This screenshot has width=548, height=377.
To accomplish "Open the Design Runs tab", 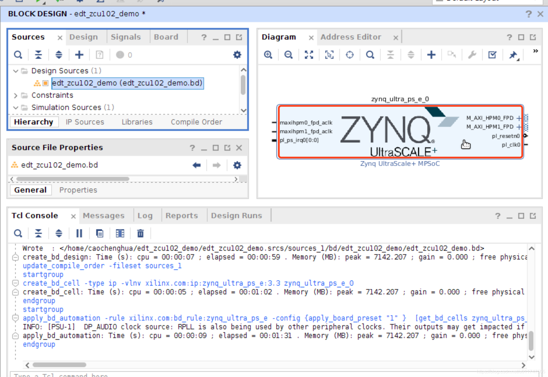I will pos(236,216).
